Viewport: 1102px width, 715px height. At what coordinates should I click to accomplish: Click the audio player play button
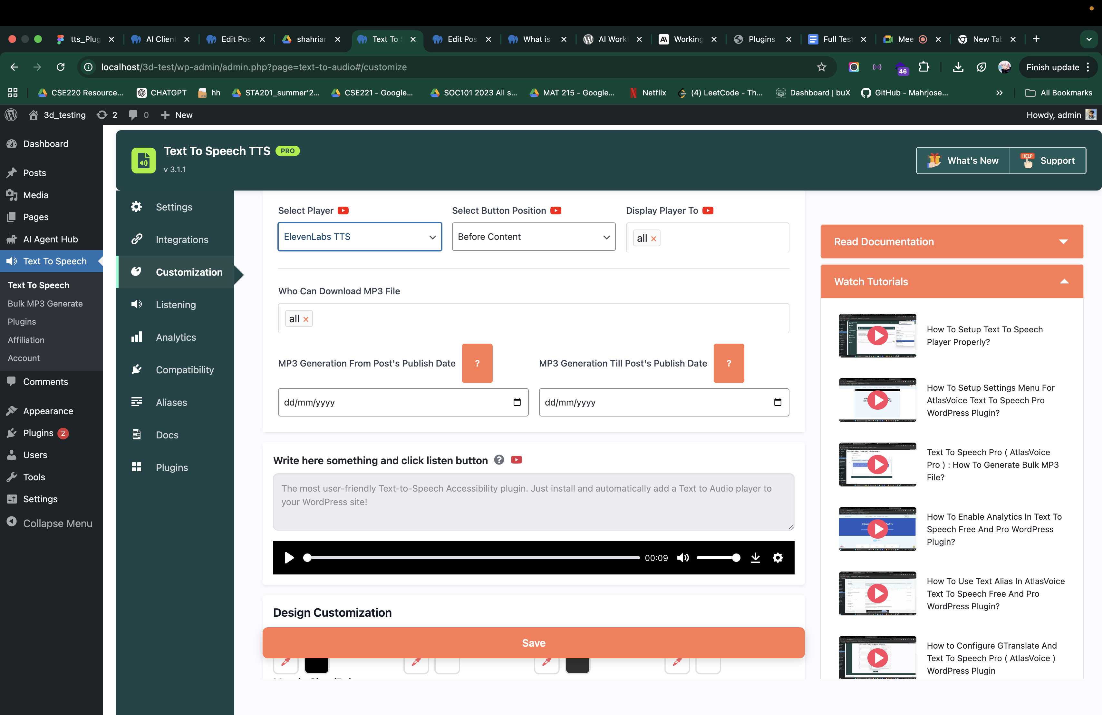tap(289, 558)
